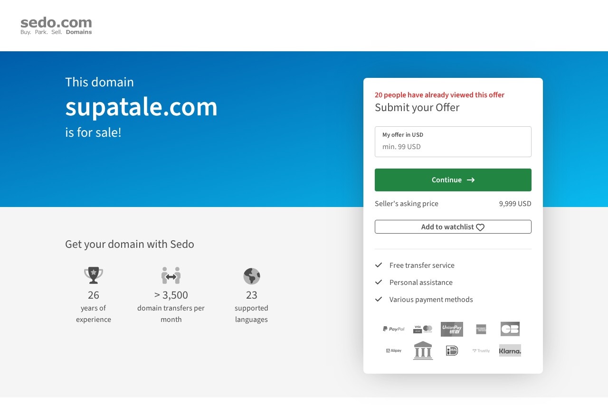Click the trophy experience icon
608x405 pixels.
(x=93, y=275)
